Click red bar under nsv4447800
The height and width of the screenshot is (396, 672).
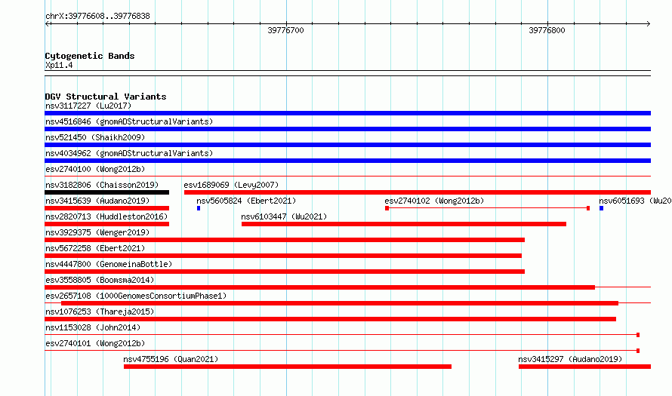[x=285, y=272]
